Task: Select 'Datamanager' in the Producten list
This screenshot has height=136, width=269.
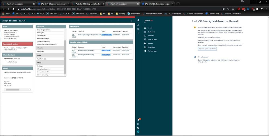Action: (50, 36)
